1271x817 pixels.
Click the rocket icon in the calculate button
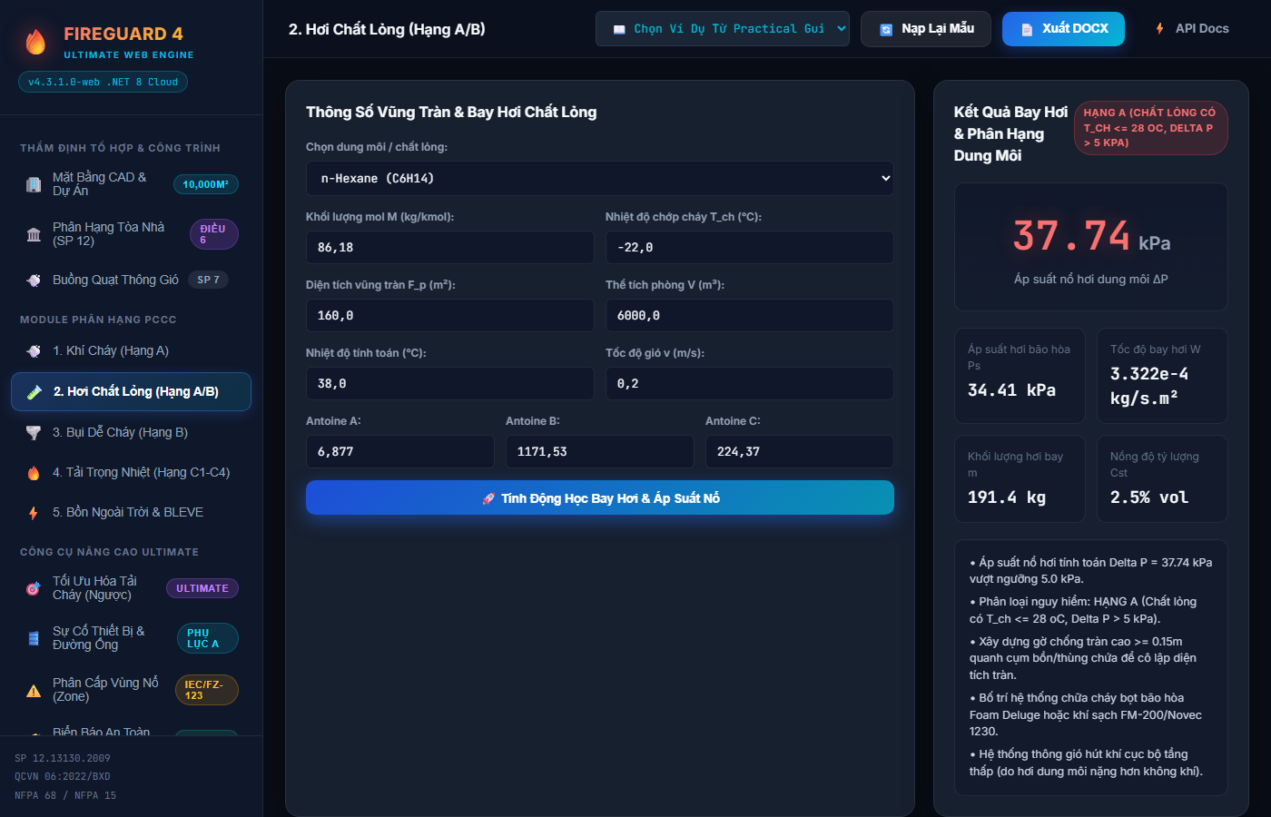click(x=488, y=498)
